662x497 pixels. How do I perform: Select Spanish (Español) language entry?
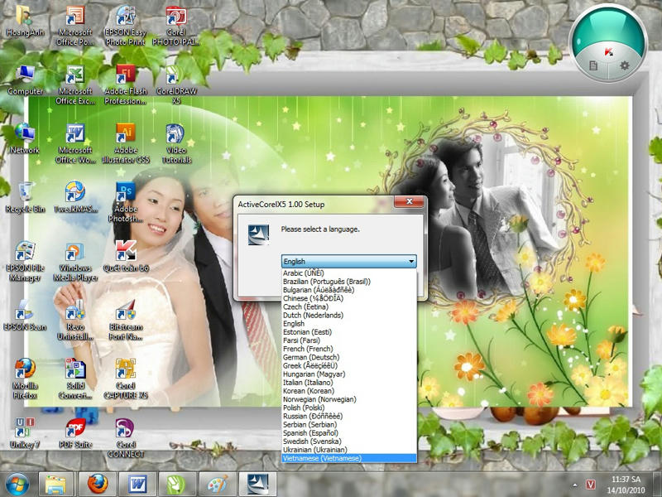(x=310, y=432)
